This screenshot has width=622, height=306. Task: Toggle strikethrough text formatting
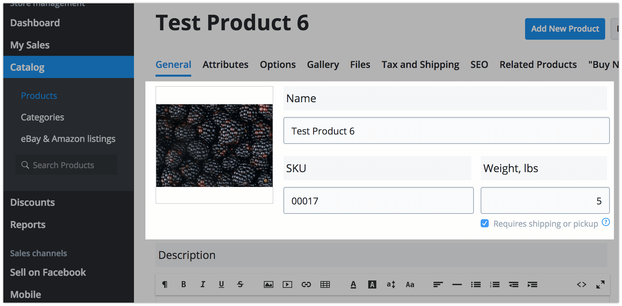tap(240, 284)
